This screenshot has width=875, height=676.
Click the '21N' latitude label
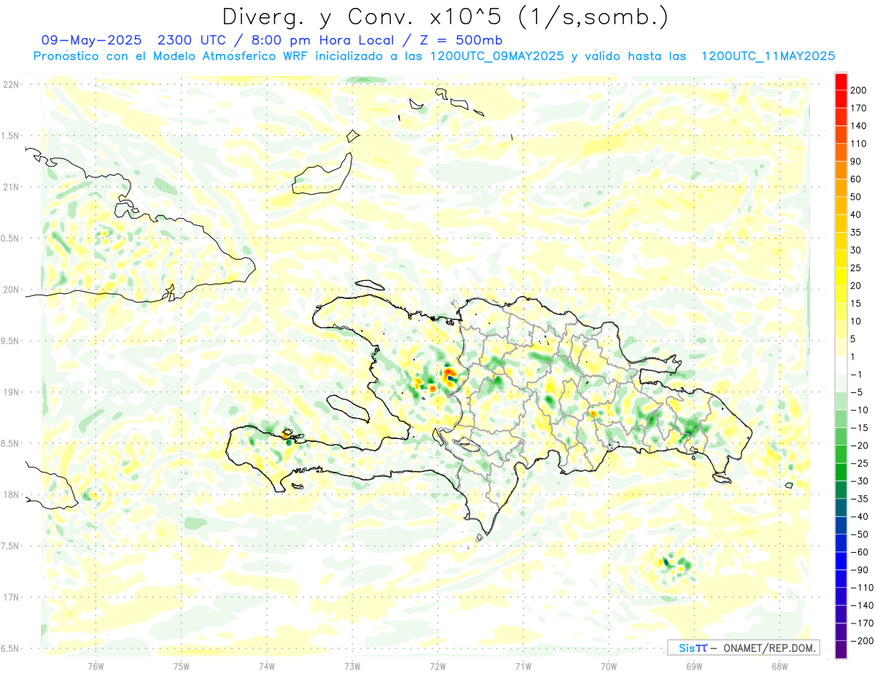coord(11,187)
